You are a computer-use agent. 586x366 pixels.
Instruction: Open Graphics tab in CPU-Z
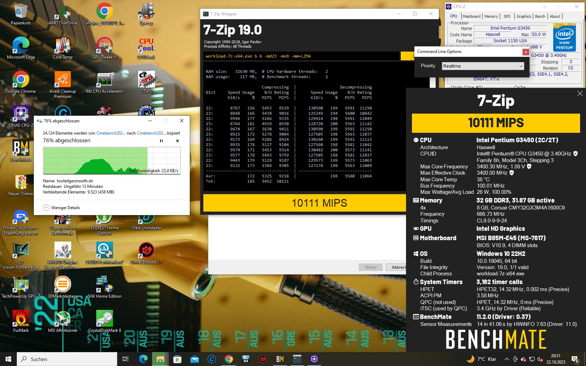click(524, 16)
